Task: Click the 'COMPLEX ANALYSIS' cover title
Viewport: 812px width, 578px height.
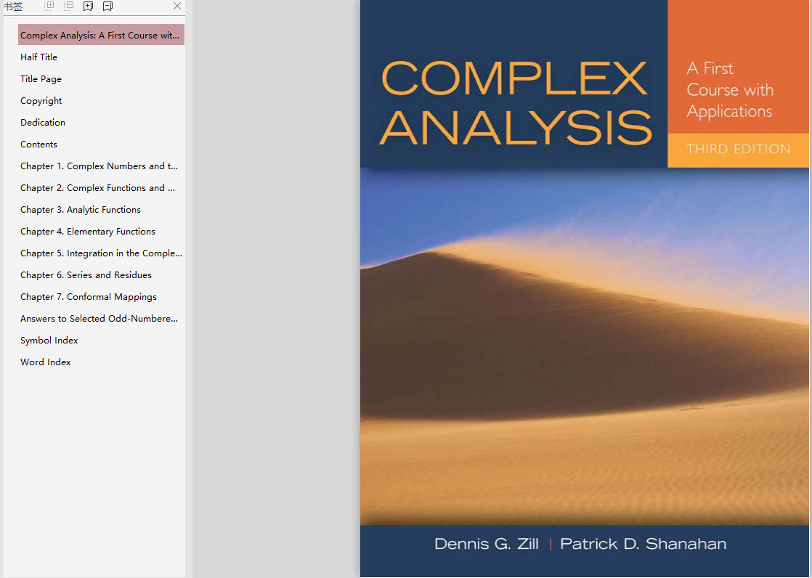Action: click(515, 102)
